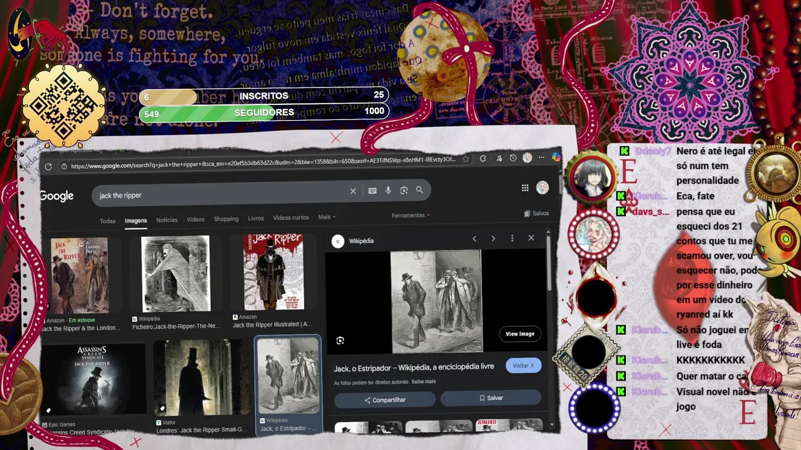Reload the browser page
The height and width of the screenshot is (450, 801).
tap(48, 167)
